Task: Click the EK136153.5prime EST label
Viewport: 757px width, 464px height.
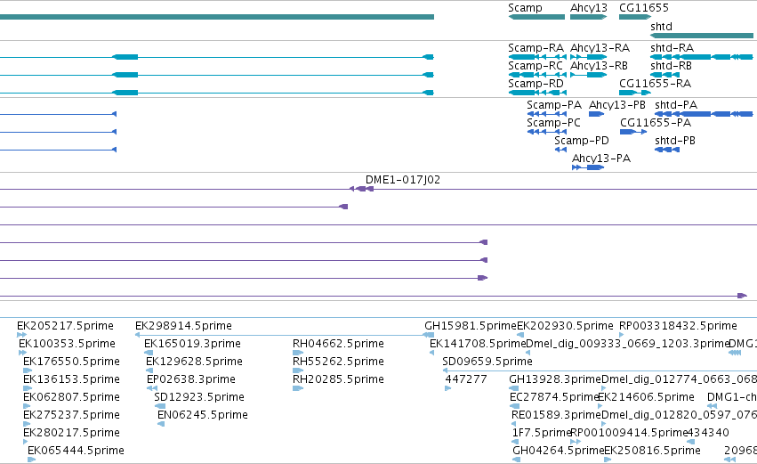Action: [71, 379]
